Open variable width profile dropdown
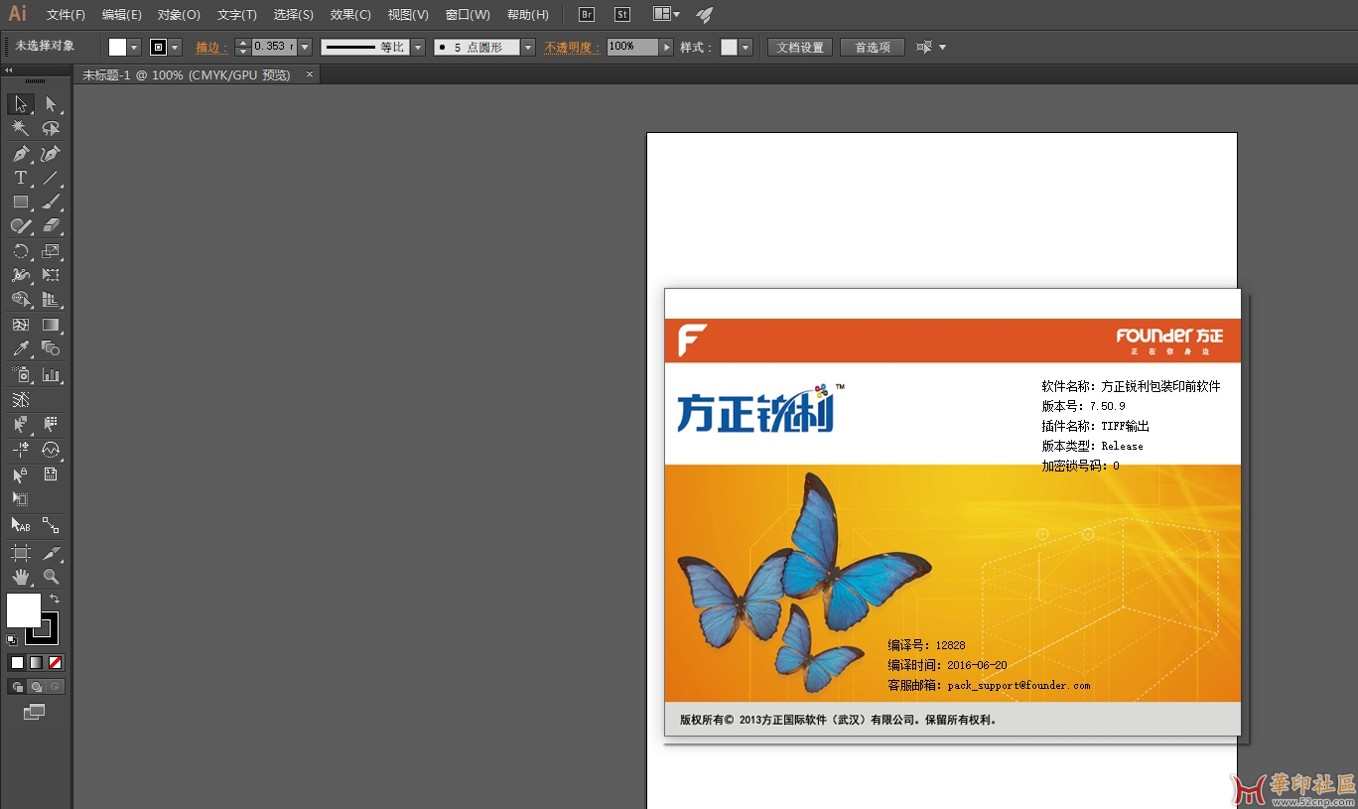The image size is (1358, 809). tap(418, 47)
